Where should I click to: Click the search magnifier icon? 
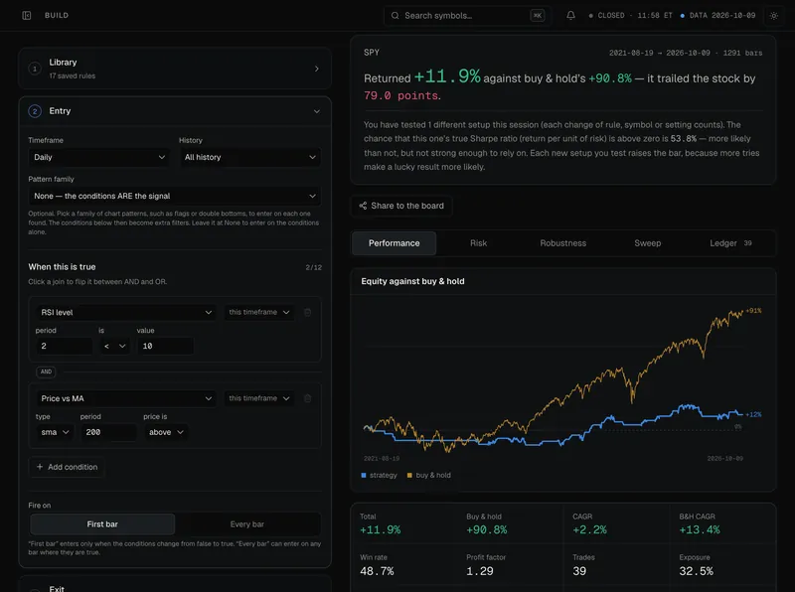395,15
